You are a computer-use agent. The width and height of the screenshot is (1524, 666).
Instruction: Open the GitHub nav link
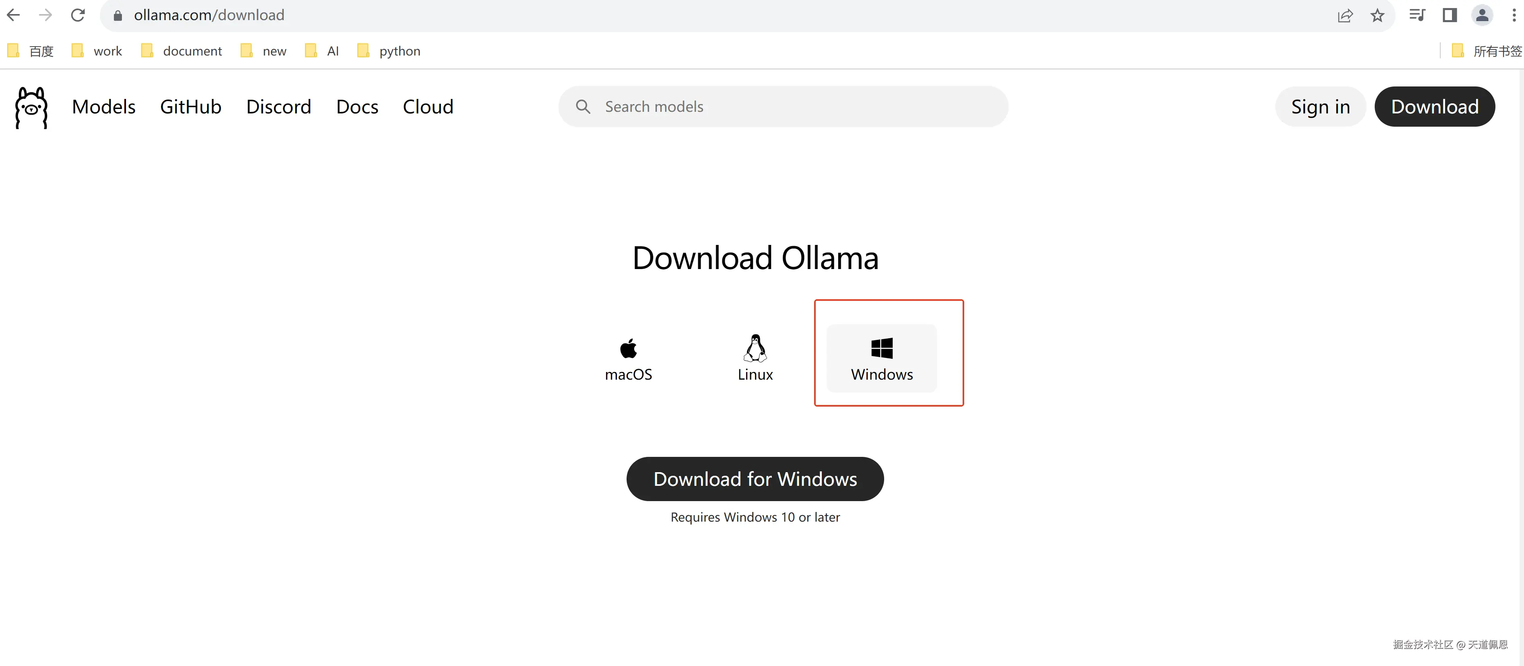(x=190, y=107)
